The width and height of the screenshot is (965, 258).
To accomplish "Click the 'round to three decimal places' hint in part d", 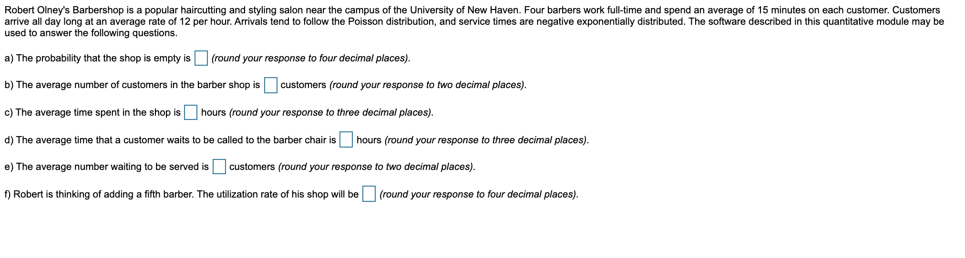I will (x=487, y=140).
